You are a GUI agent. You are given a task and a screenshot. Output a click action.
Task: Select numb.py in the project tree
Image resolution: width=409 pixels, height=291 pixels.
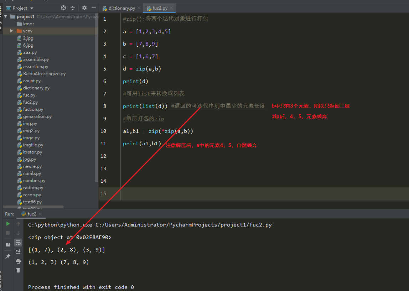click(28, 173)
